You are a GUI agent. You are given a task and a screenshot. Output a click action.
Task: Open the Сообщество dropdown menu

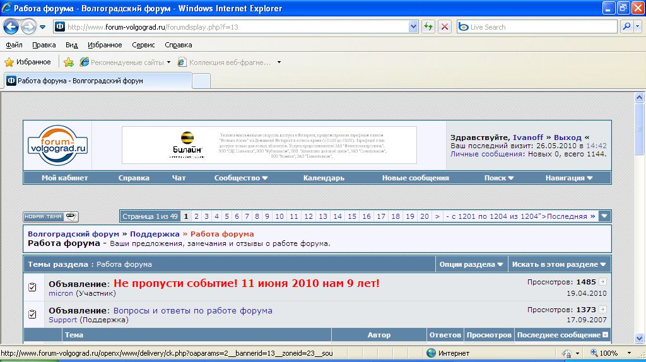[241, 178]
